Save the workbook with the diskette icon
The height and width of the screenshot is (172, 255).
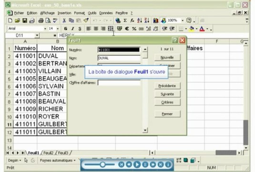pos(25,21)
